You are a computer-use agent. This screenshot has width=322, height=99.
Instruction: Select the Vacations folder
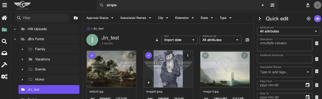tap(53, 59)
